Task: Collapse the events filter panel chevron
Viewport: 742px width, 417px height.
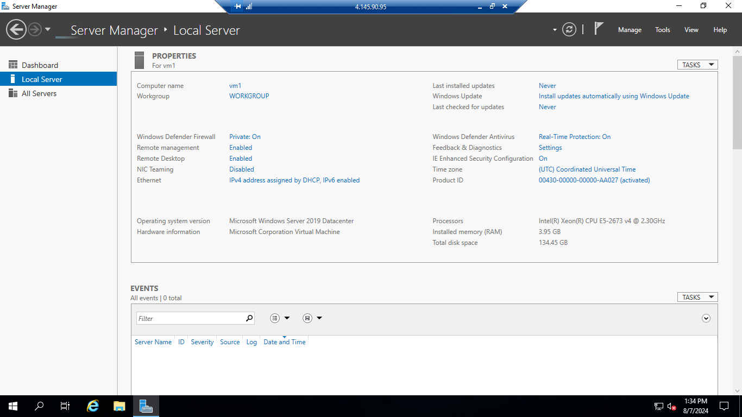Action: tap(706, 318)
